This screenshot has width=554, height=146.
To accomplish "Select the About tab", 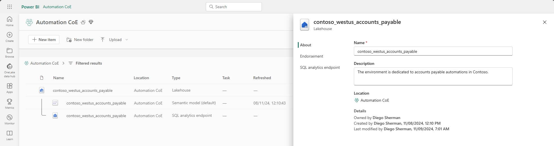I will (306, 45).
